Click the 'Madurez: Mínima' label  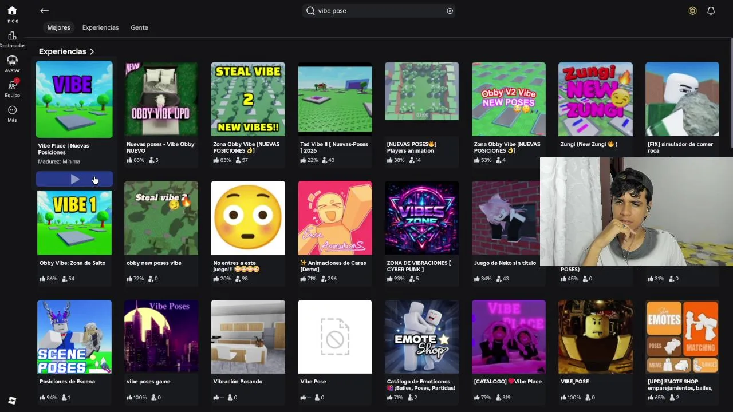tap(59, 161)
